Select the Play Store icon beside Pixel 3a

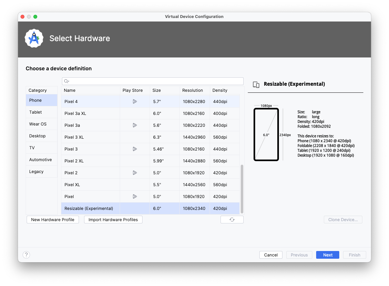click(x=135, y=125)
